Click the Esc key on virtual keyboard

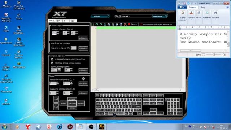point(97,96)
